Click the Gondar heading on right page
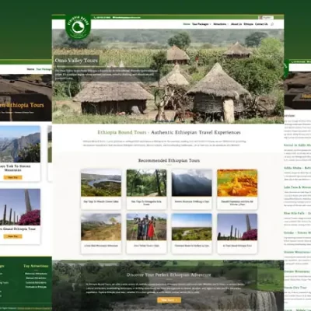The width and height of the screenshot is (311, 311). (297, 232)
